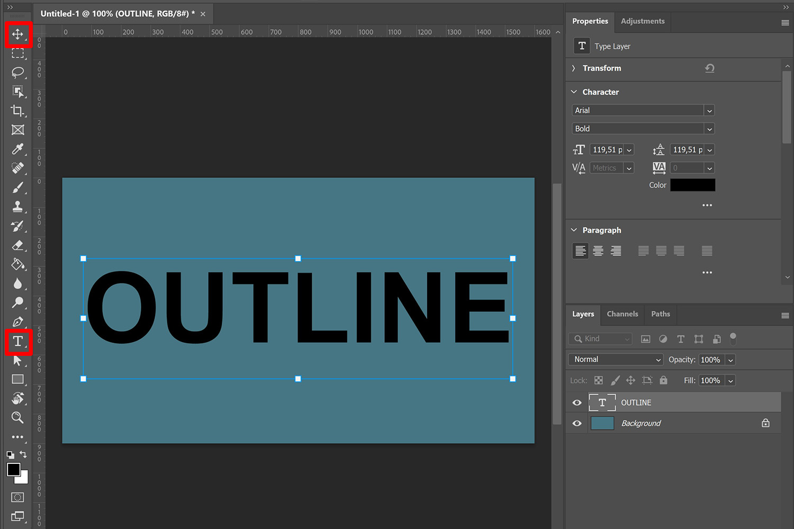The width and height of the screenshot is (794, 529).
Task: Expand the Transform section in Properties
Action: 573,68
